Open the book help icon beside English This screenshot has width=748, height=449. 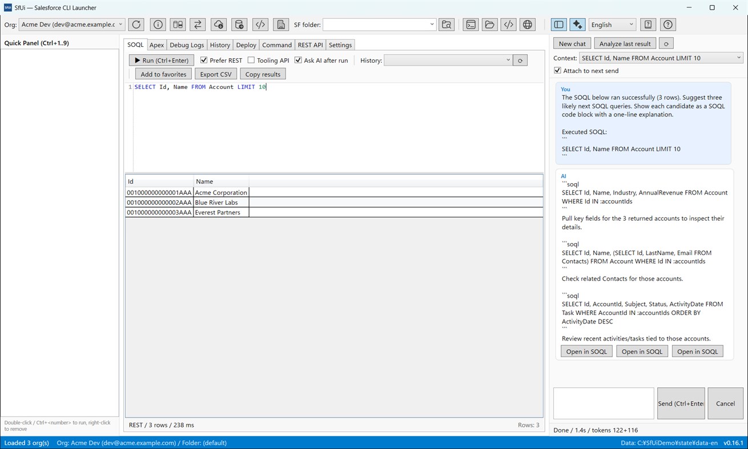(648, 25)
